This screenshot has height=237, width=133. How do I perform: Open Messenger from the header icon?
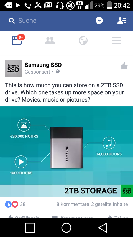click(99, 21)
